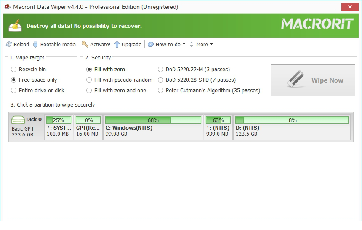Click the Upgrade arrow icon
Image resolution: width=362 pixels, height=230 pixels.
click(117, 44)
